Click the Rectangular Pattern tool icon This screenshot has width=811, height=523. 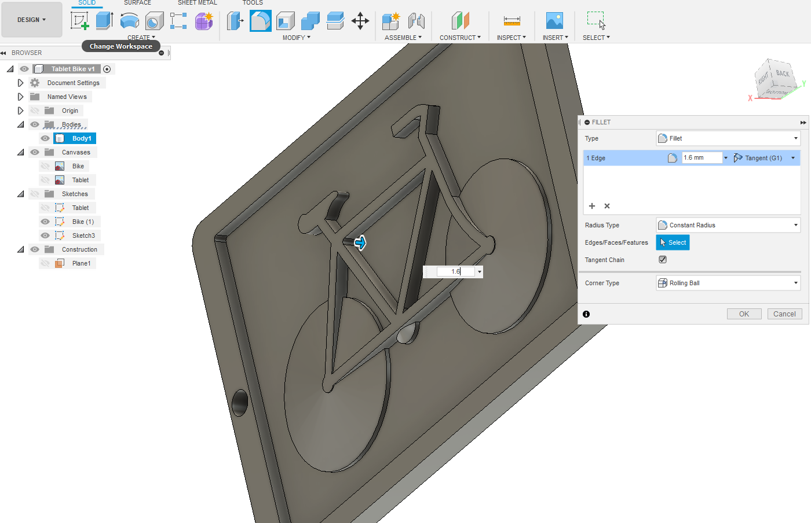click(178, 21)
